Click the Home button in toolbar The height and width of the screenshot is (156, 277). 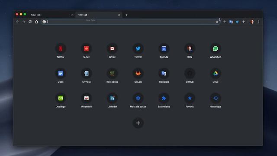(x=36, y=22)
